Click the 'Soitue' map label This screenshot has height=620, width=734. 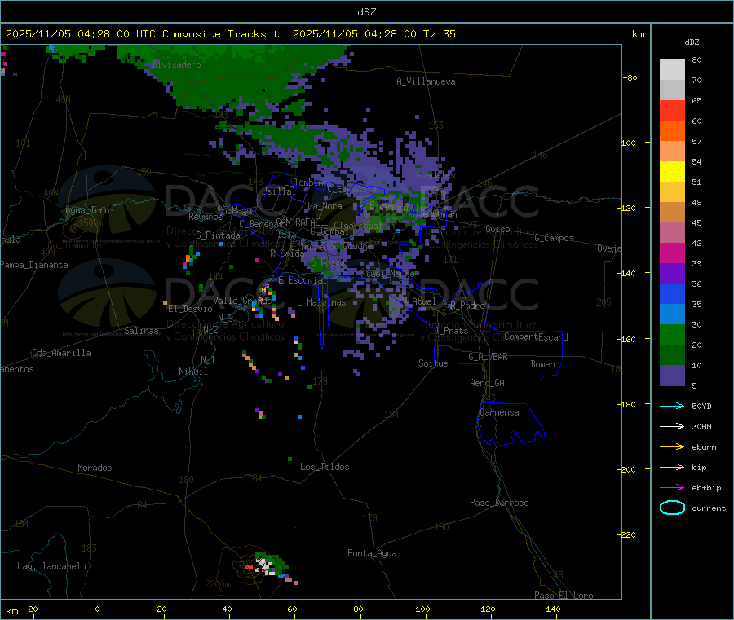[433, 363]
